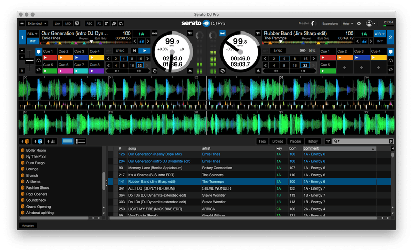
Task: Open the MIDI assignment mode
Action: [x=68, y=23]
